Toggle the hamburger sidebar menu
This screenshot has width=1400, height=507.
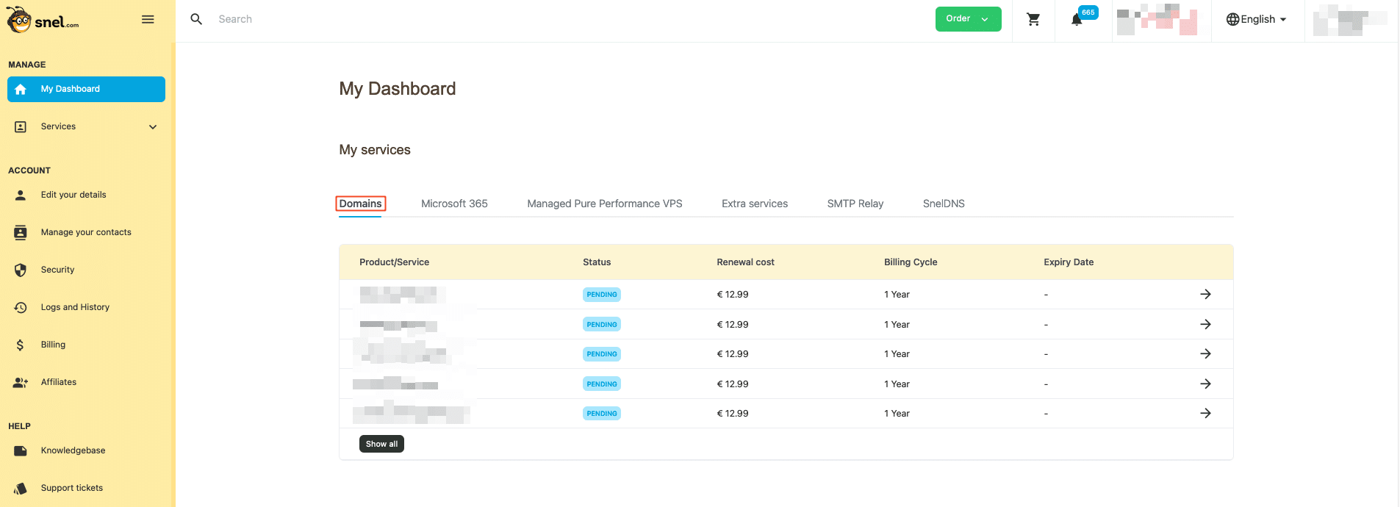pyautogui.click(x=148, y=20)
